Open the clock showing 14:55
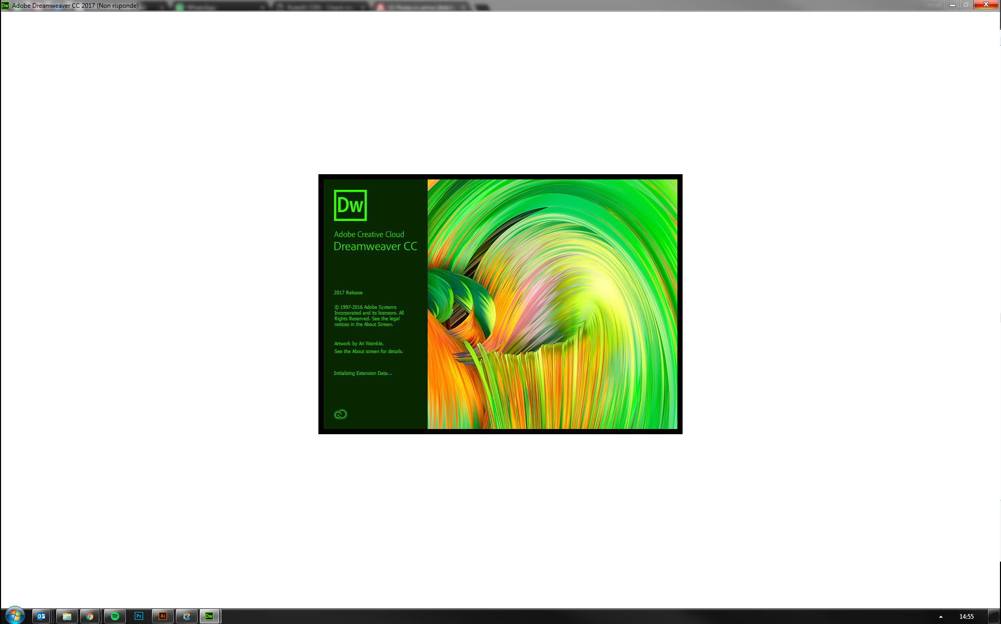 point(966,616)
